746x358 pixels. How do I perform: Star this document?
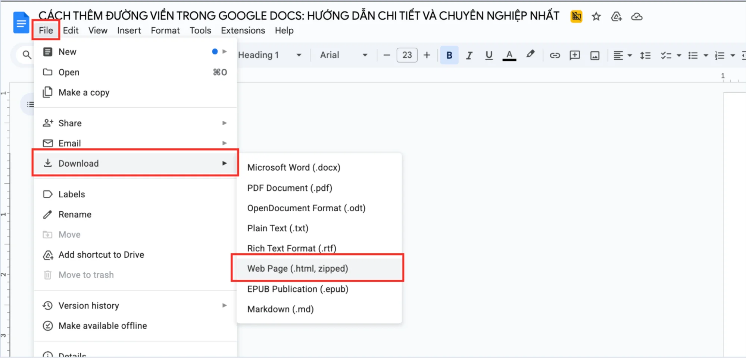pos(596,16)
